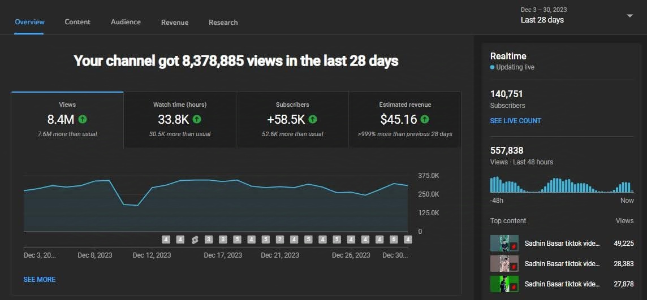Click the blue Updating live dot indicator
The height and width of the screenshot is (300, 647).
click(x=492, y=67)
